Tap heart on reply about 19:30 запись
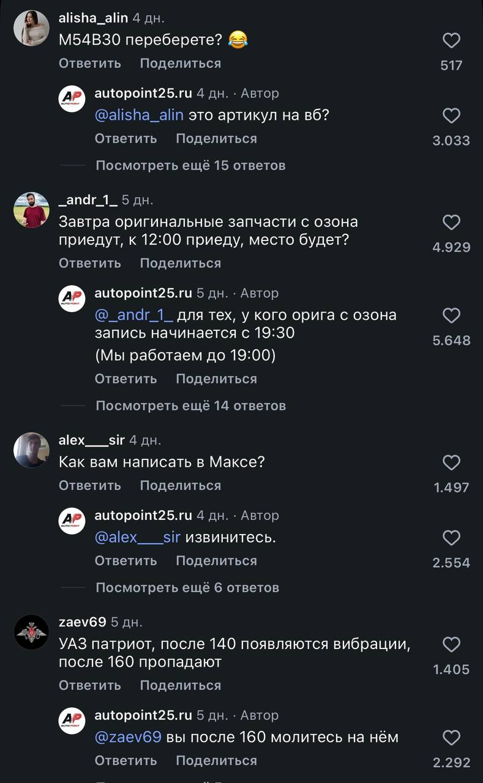This screenshot has width=483, height=783. click(x=451, y=316)
